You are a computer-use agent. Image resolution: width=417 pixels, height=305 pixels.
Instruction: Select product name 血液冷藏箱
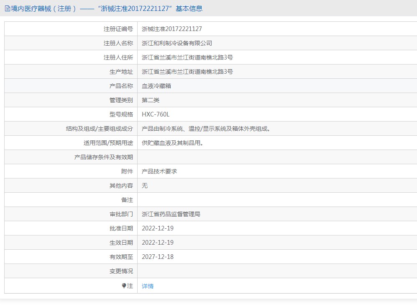coord(156,86)
